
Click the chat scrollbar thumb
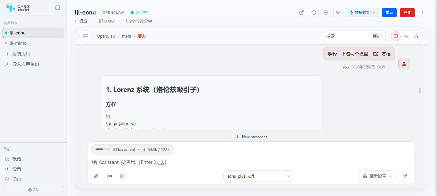420,90
